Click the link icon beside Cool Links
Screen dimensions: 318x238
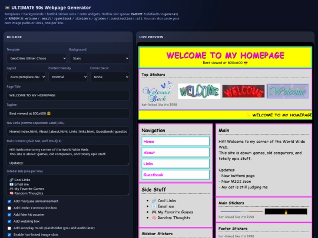coord(154,201)
